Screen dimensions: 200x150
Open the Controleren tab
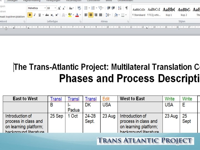pos(94,1)
